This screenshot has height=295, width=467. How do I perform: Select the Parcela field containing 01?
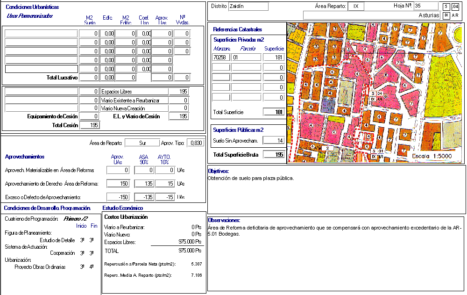pyautogui.click(x=246, y=58)
